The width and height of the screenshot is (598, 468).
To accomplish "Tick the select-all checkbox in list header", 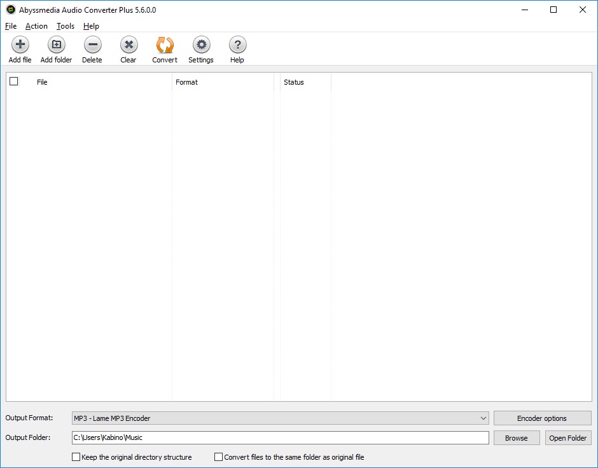I will 14,82.
